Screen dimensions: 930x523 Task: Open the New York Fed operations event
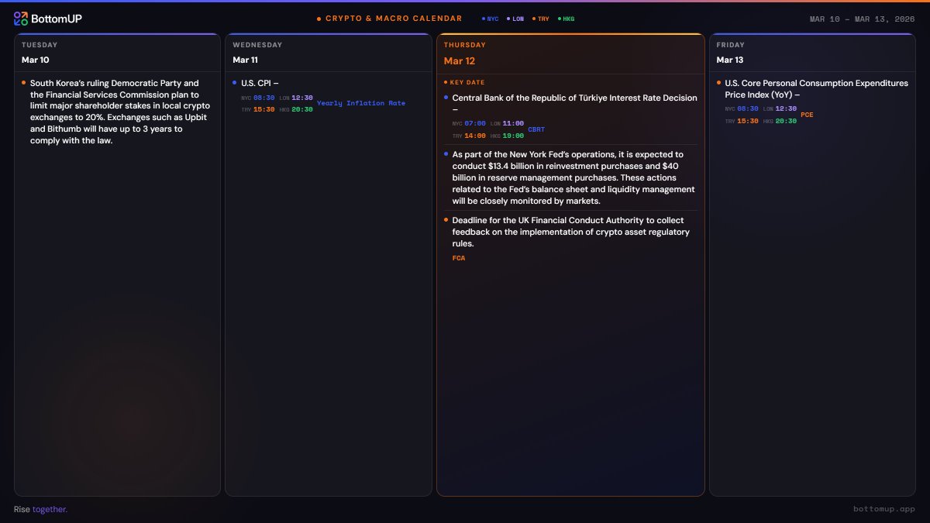tap(570, 177)
